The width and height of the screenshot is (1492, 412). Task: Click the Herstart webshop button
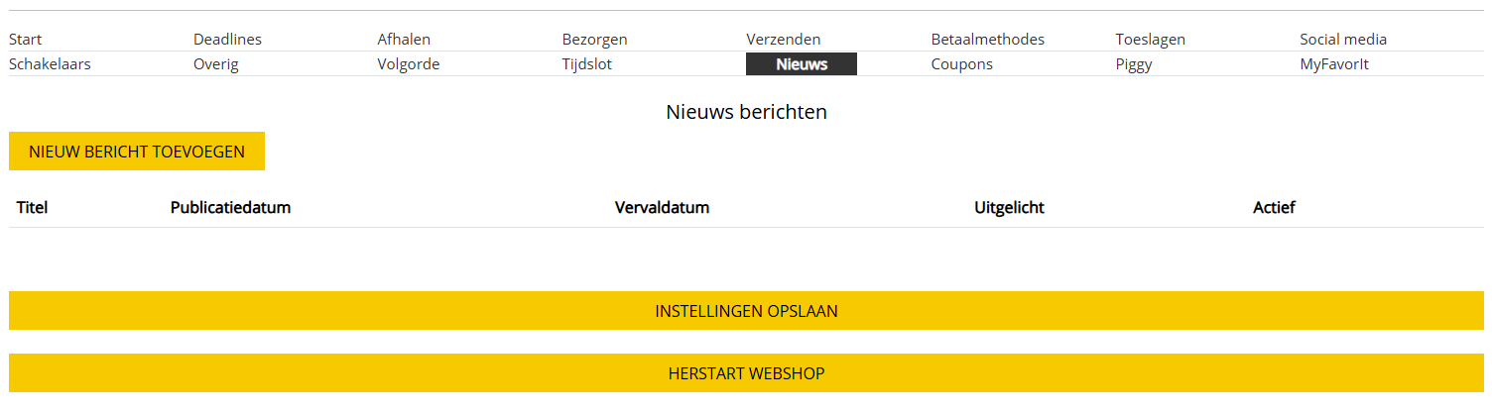tap(746, 373)
